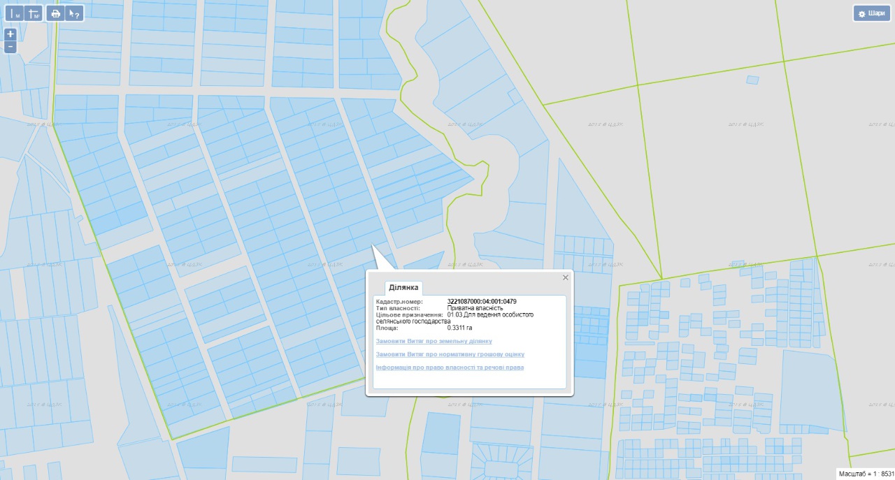Open link Замовити Витяг про земельну ділянку
This screenshot has width=895, height=480.
tap(434, 341)
